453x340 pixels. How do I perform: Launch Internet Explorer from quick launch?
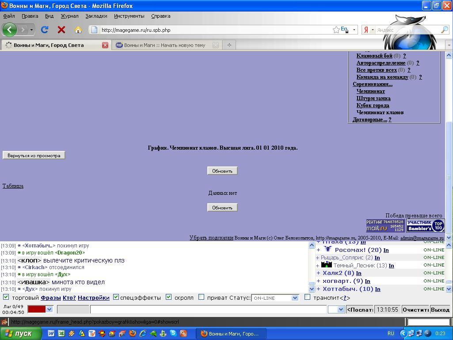[143, 333]
